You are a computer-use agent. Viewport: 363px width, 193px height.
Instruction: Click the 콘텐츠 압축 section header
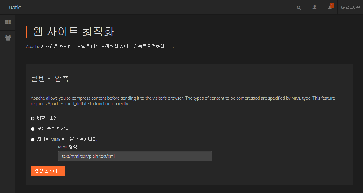[x=50, y=78]
